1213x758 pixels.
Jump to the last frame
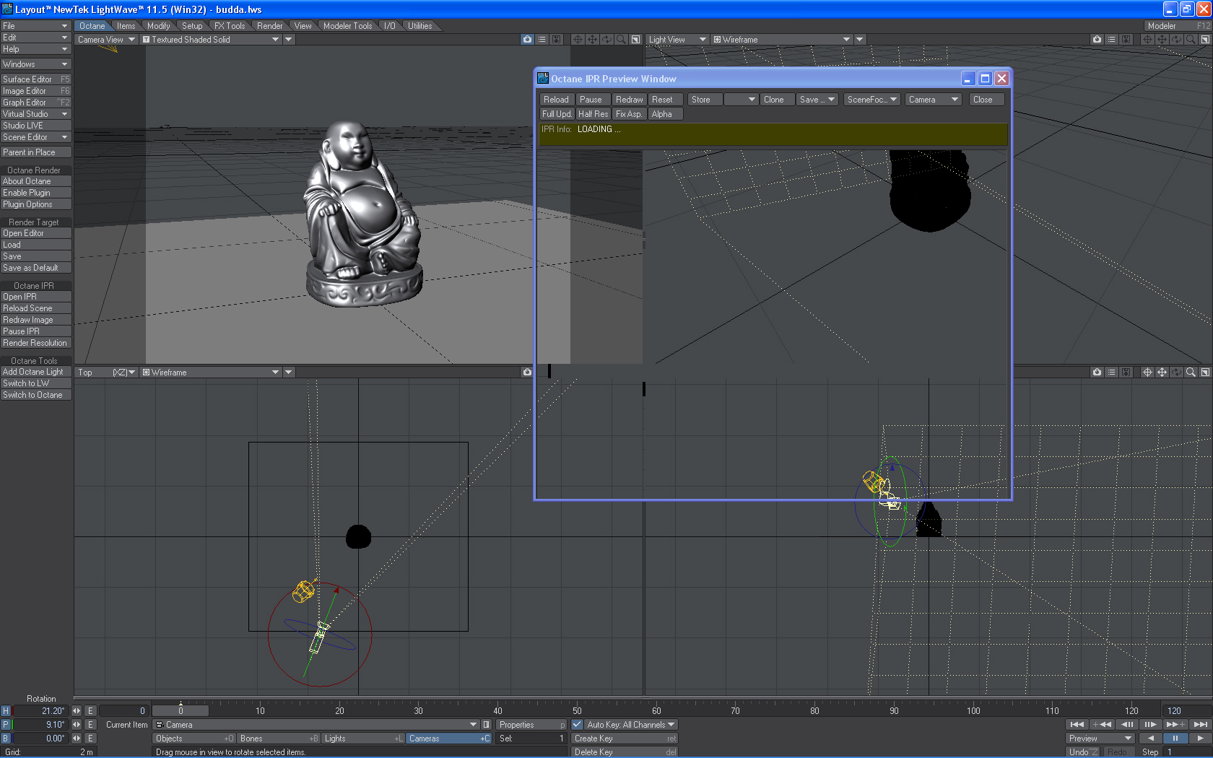1200,724
